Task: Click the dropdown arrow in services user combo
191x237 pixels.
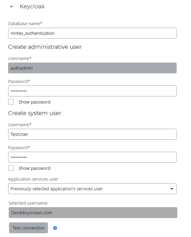Action: tap(172, 189)
